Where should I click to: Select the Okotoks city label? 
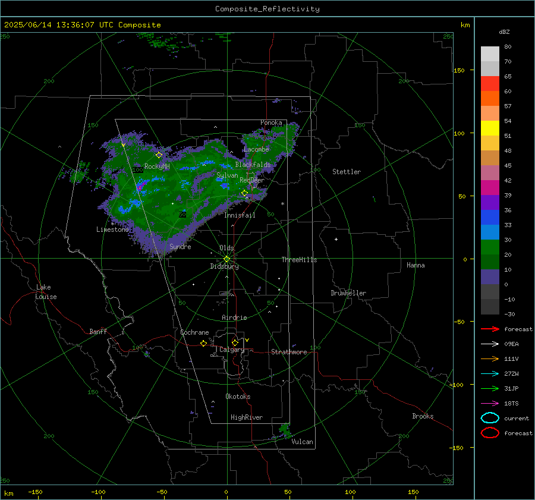point(238,397)
